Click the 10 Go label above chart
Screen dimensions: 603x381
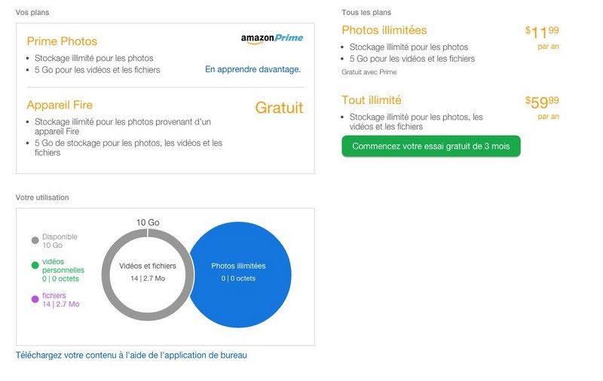pos(148,222)
